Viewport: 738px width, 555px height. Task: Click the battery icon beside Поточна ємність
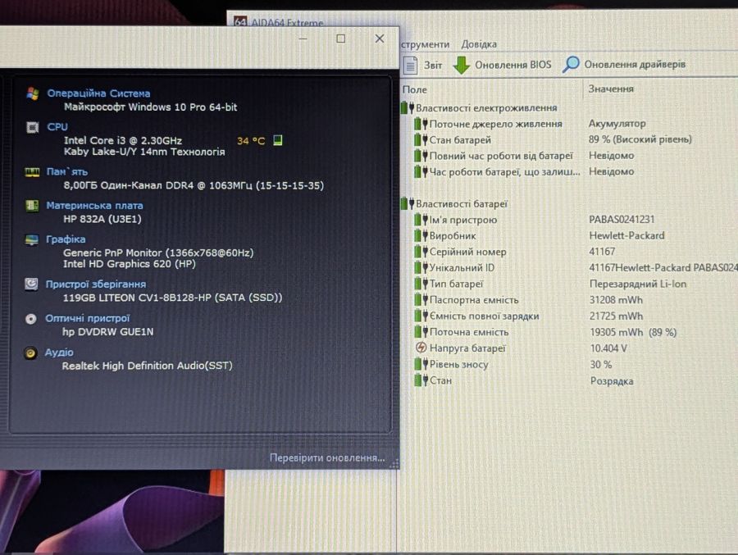(421, 332)
